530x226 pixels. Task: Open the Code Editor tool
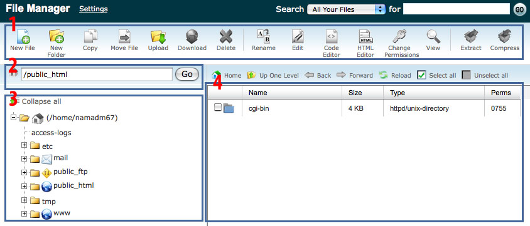click(332, 36)
